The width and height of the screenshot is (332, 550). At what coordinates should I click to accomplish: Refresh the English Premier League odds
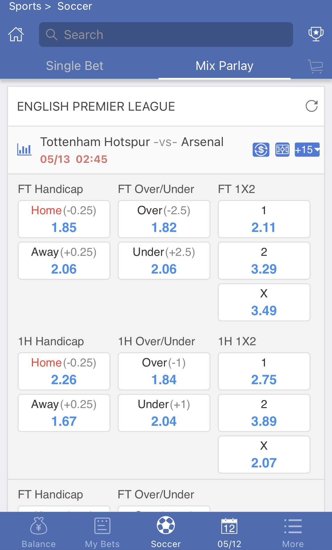pos(311,106)
